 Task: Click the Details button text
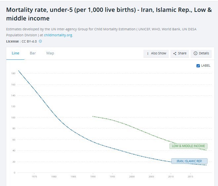tap(203, 53)
